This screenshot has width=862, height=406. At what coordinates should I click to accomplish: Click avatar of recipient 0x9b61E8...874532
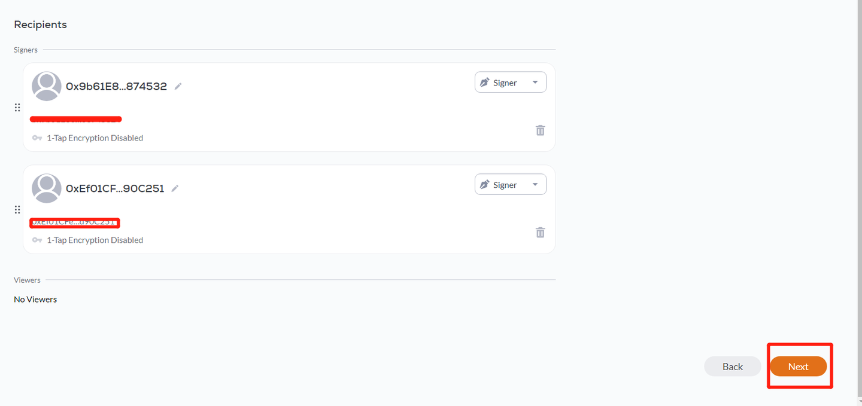(46, 86)
